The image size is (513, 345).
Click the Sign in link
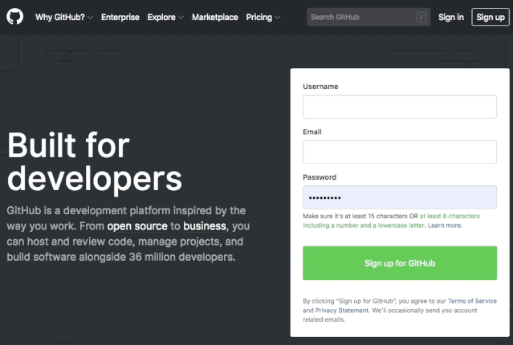(x=451, y=17)
